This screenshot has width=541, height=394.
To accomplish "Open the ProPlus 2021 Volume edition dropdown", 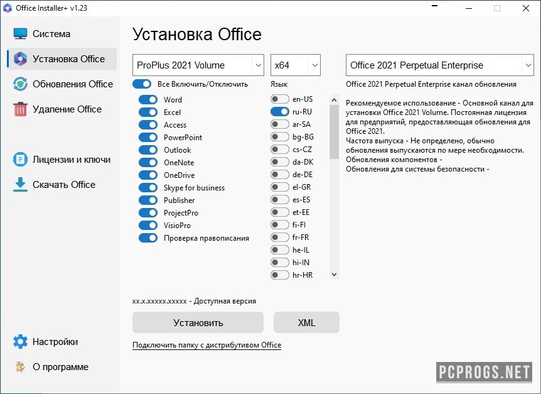I will [198, 65].
